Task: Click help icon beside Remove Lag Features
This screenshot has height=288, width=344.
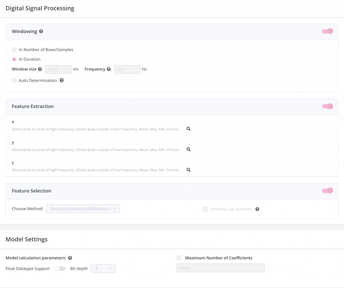Action: point(257,209)
